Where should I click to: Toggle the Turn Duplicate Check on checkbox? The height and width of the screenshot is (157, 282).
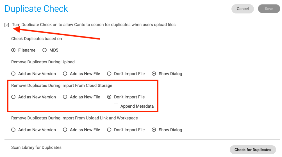tap(7, 25)
